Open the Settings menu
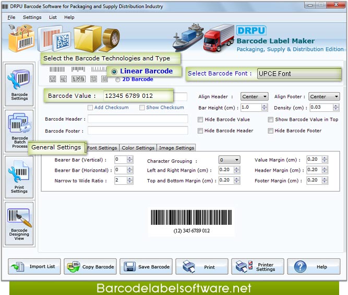 click(x=32, y=17)
